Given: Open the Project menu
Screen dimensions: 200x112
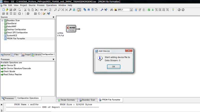Looking at the screenshot, I should click(x=23, y=5).
